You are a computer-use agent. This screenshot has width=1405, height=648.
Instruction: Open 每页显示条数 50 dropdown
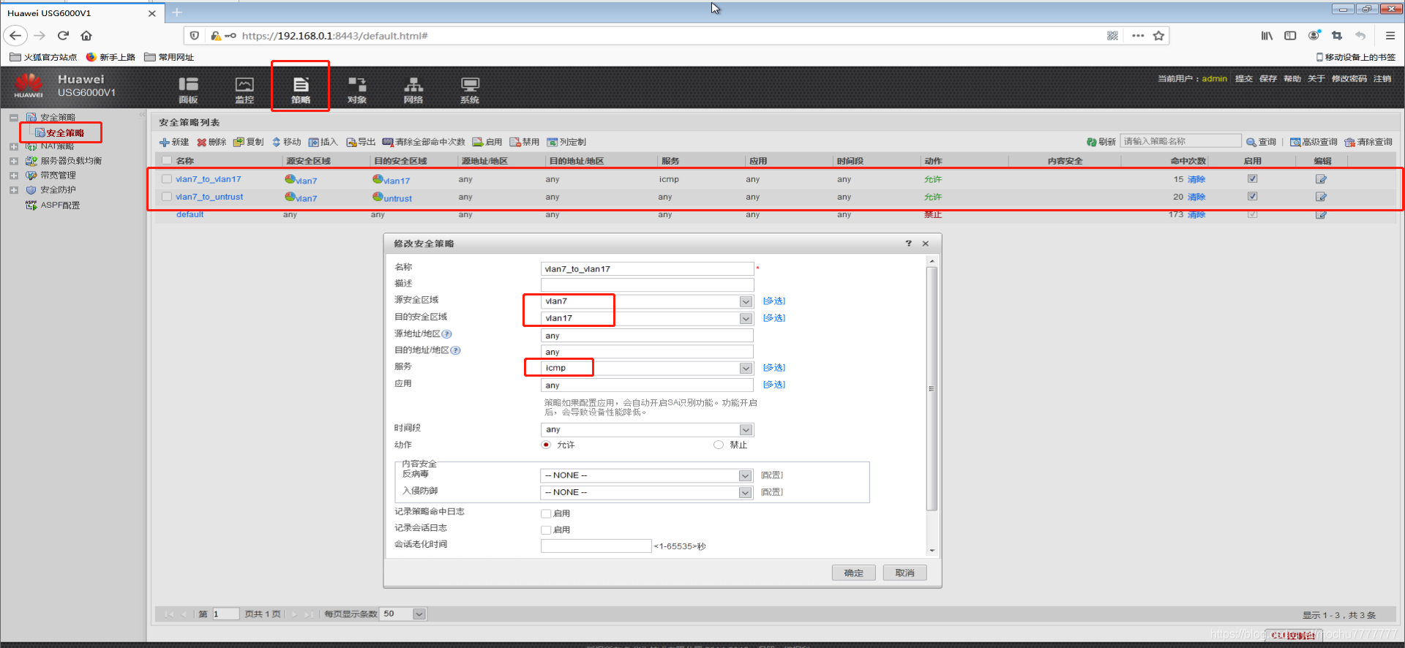coord(419,614)
